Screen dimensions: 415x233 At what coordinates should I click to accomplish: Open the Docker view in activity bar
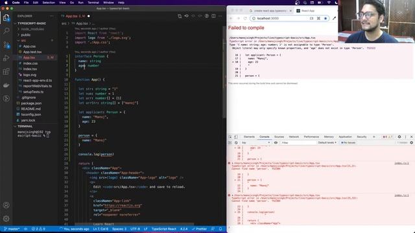6,85
